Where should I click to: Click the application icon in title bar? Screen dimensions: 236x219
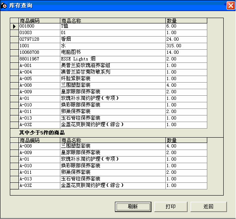click(x=4, y=6)
